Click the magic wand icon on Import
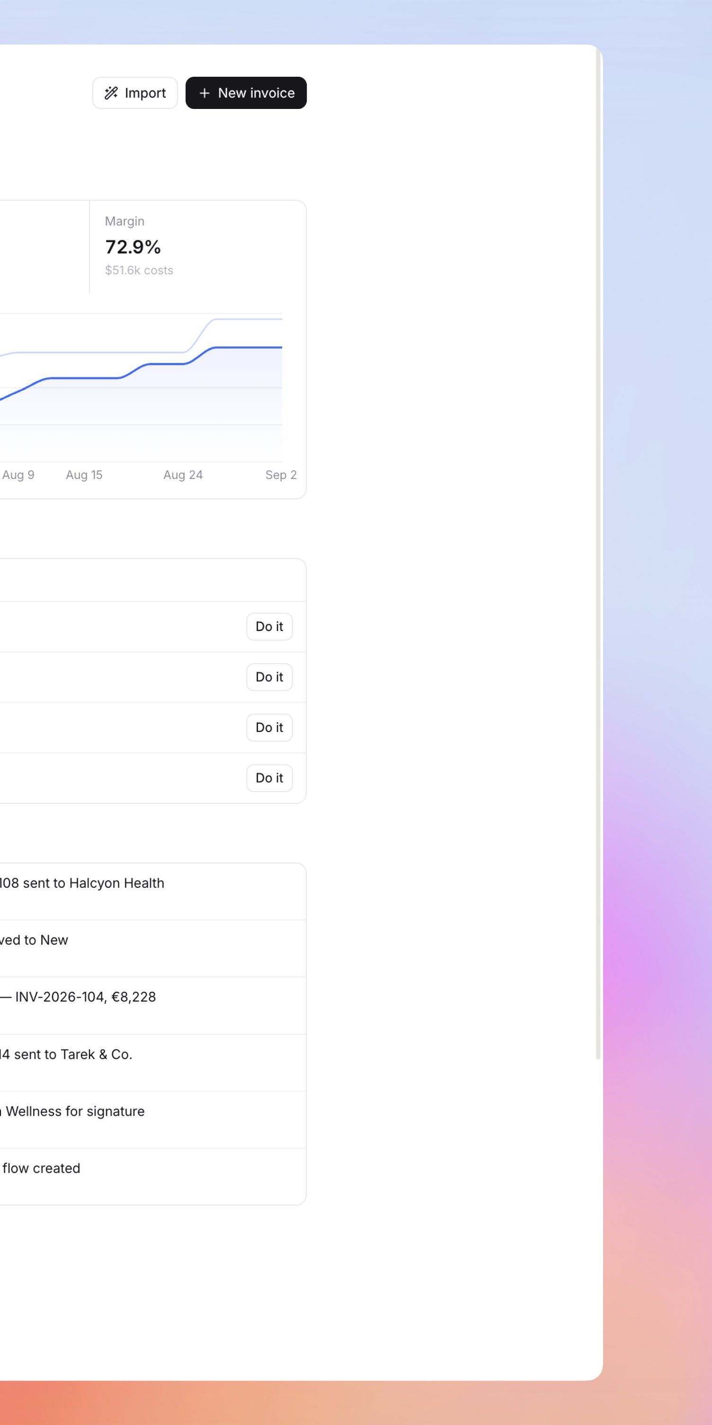The image size is (712, 1425). 111,93
